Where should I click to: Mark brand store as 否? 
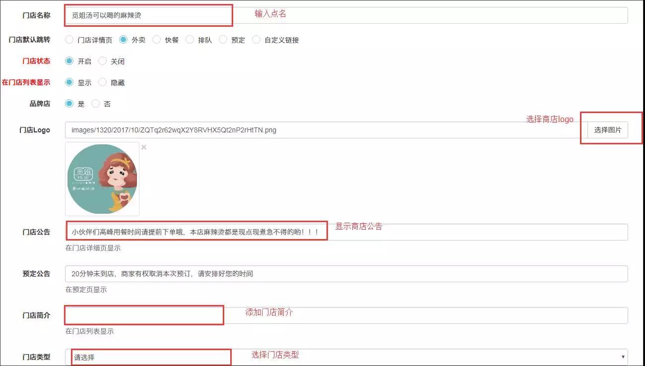(96, 104)
